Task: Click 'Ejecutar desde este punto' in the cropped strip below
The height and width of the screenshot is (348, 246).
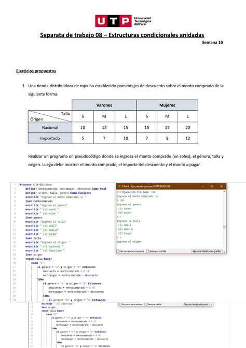Action: click(x=196, y=304)
